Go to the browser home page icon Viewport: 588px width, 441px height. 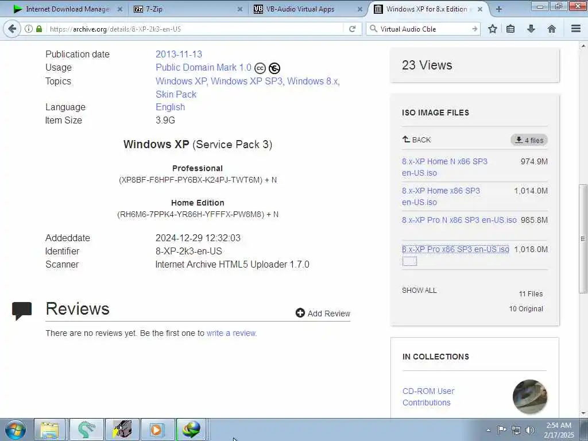[x=552, y=29]
